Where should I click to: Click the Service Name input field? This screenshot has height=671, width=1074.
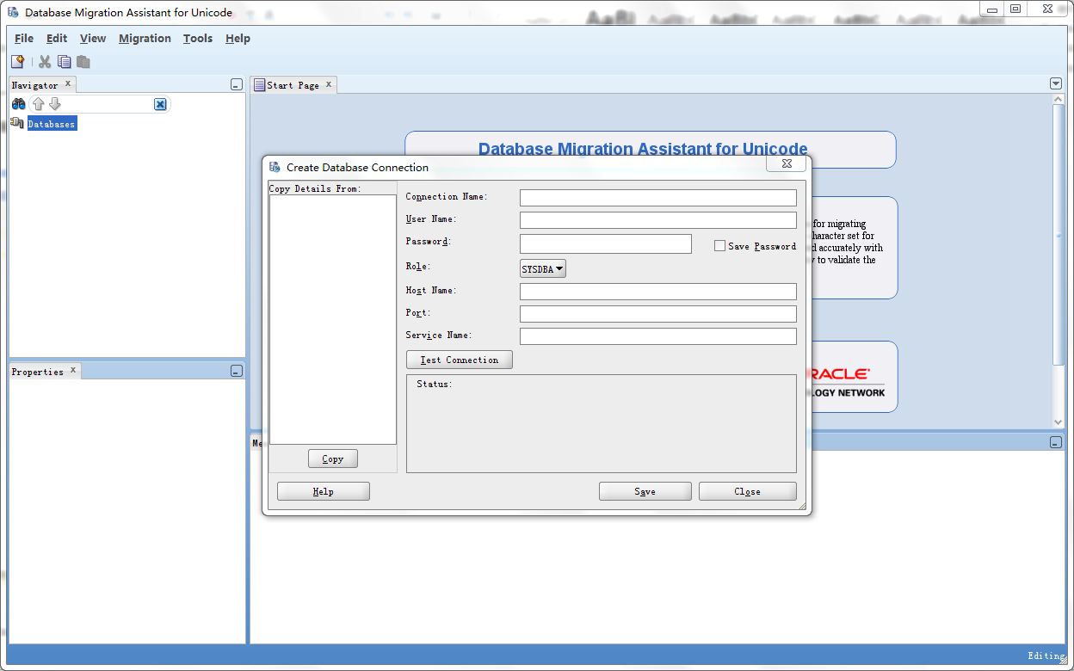point(658,336)
